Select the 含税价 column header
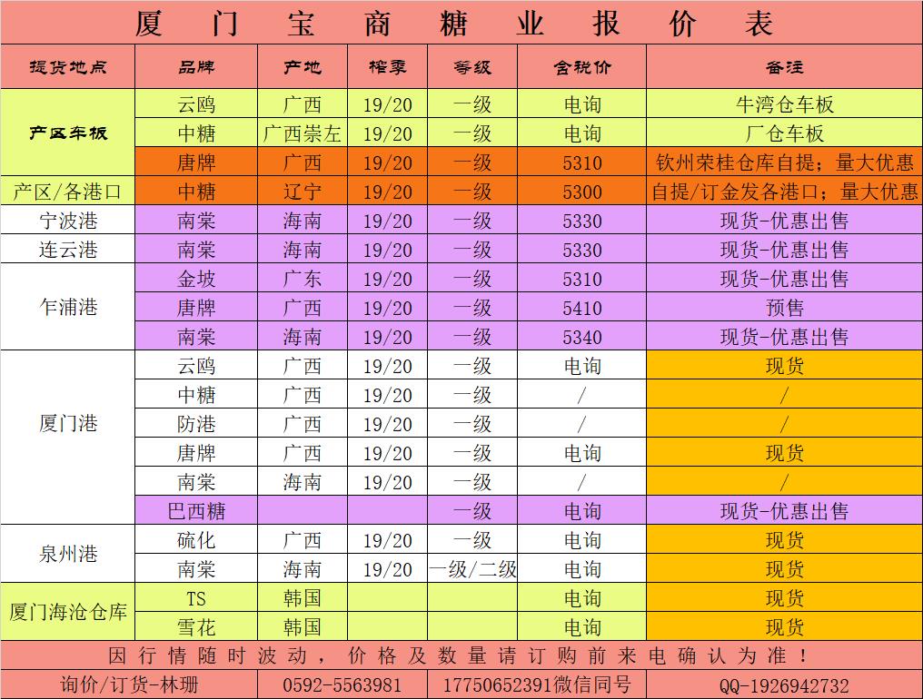 pyautogui.click(x=581, y=67)
